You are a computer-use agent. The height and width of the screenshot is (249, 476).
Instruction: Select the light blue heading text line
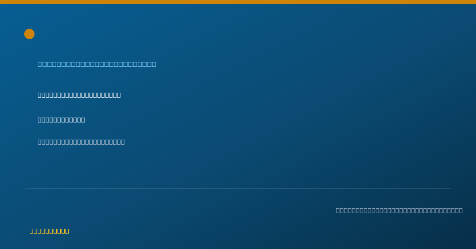(x=97, y=64)
